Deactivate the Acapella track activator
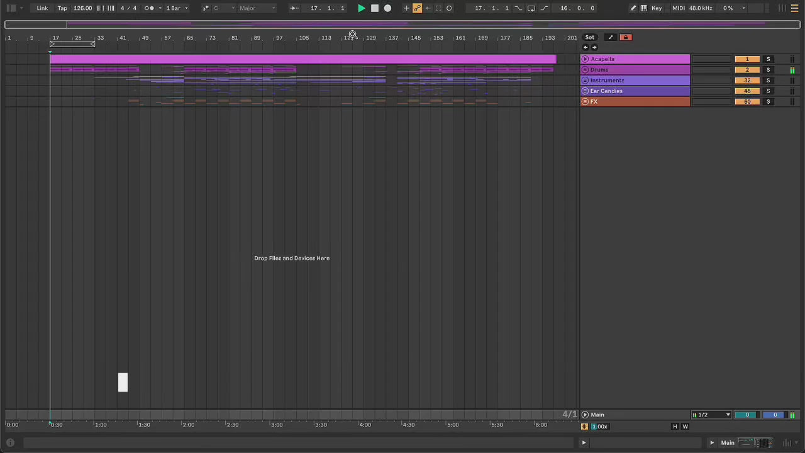Screen dimensions: 805x453 [747, 59]
